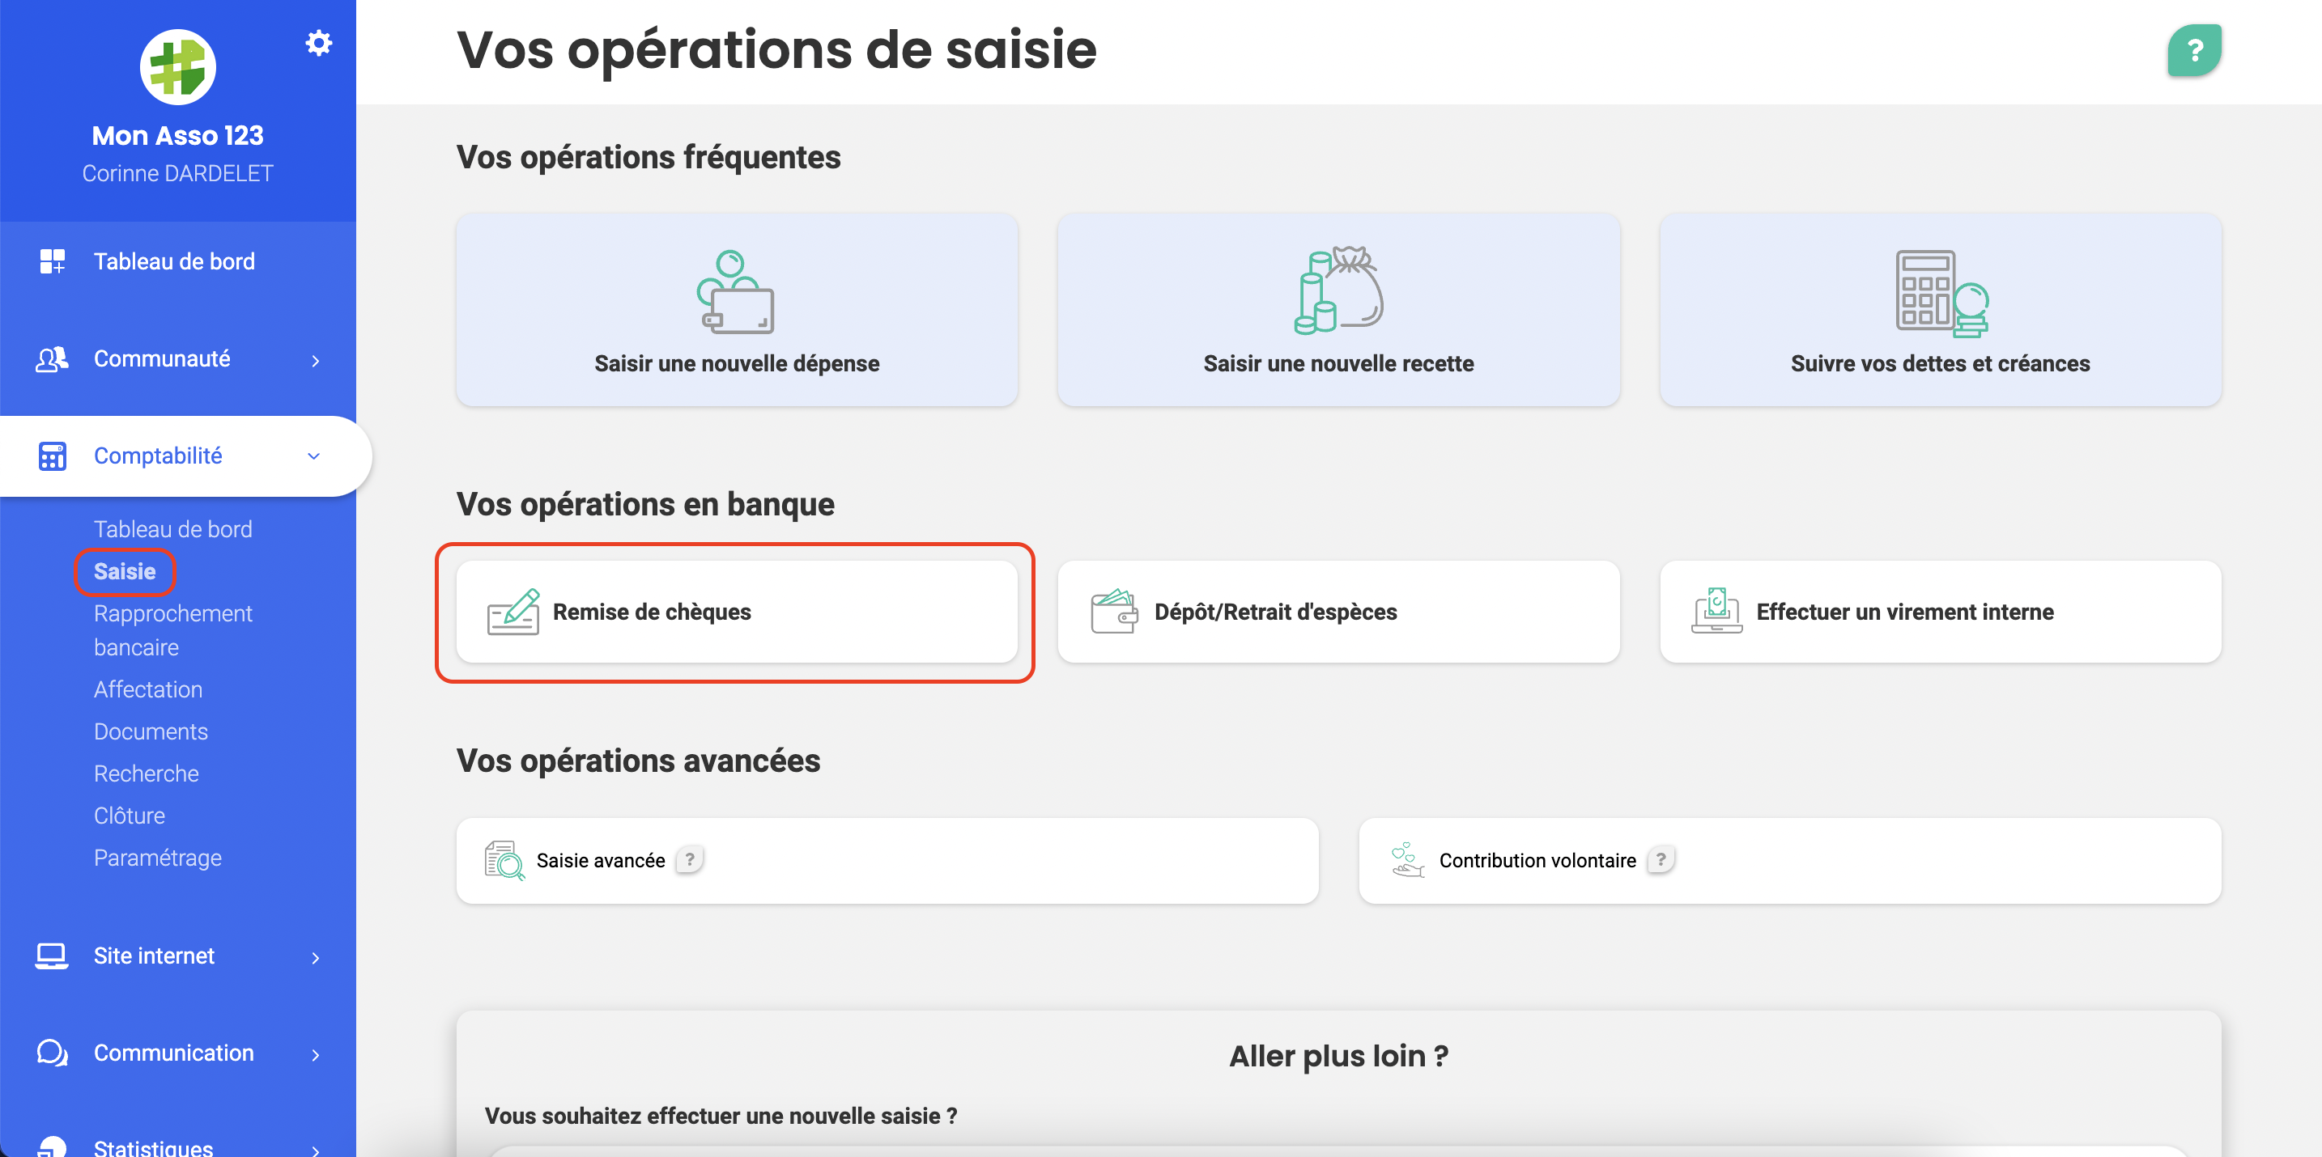2322x1157 pixels.
Task: Click the Site internet laptop icon
Action: pyautogui.click(x=51, y=956)
